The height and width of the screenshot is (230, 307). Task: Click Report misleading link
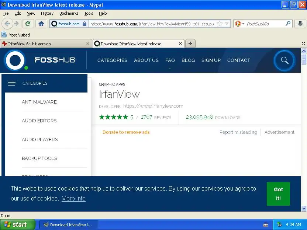238,132
